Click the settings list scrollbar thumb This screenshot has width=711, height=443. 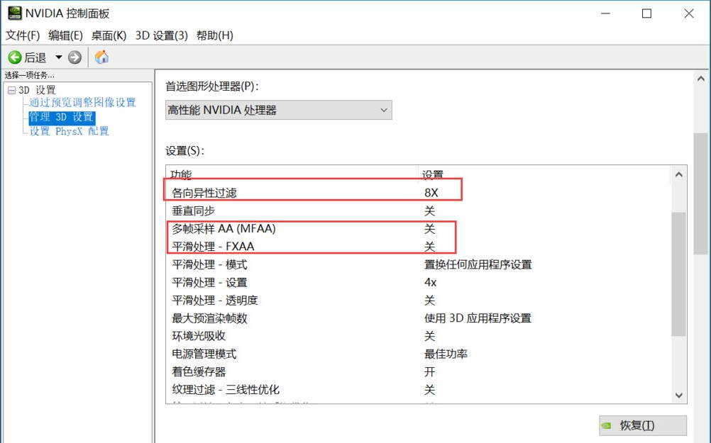679,274
